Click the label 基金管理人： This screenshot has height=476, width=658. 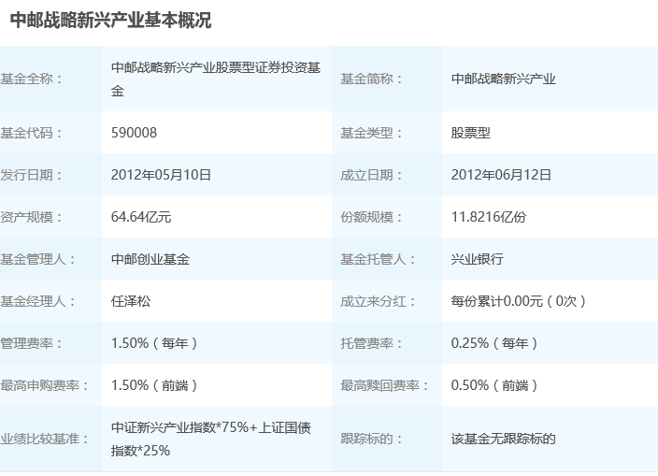38,259
